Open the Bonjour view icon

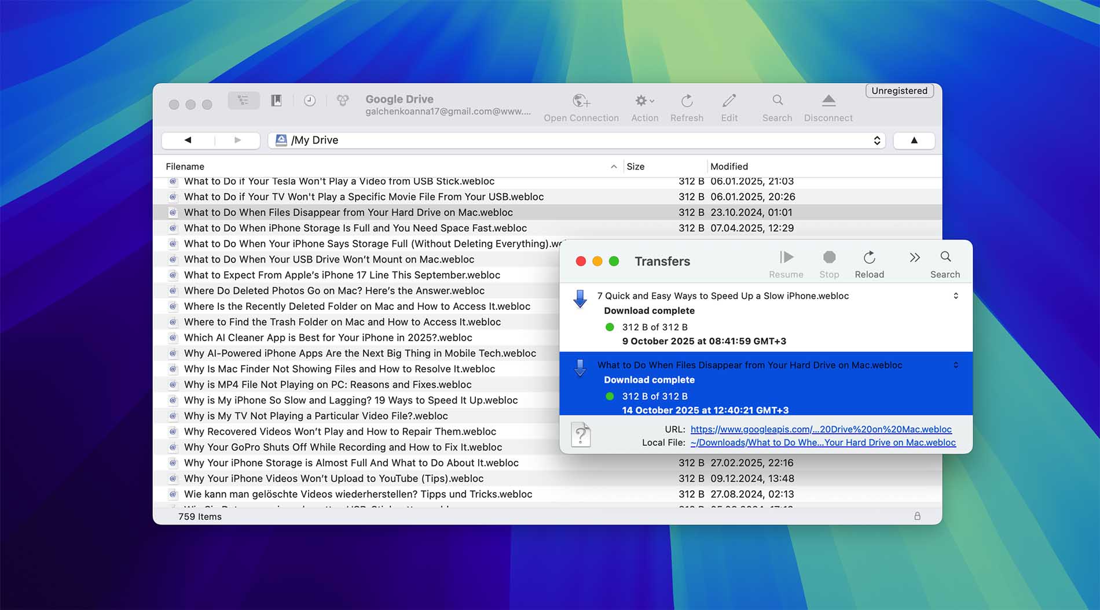[343, 101]
